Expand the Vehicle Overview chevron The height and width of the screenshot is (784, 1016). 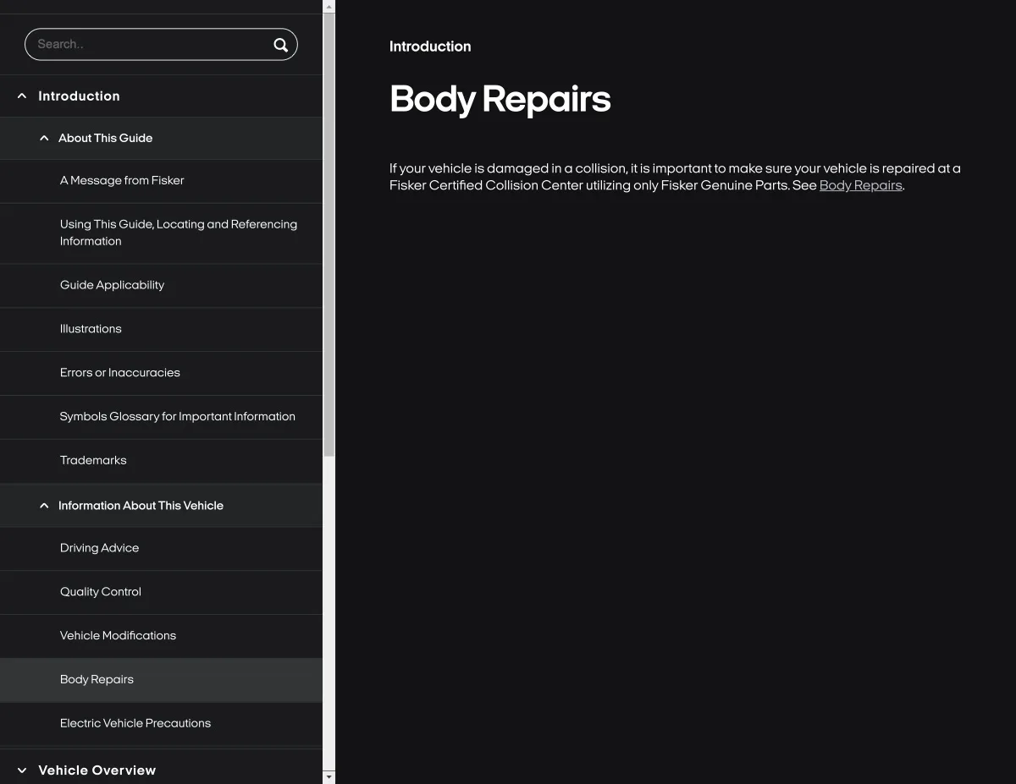pyautogui.click(x=22, y=770)
